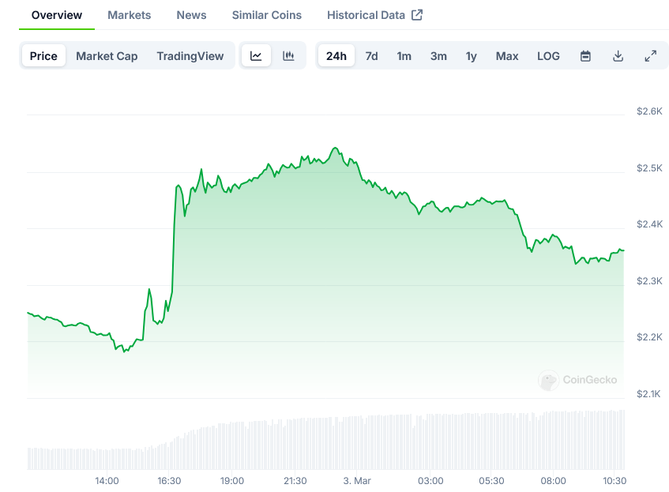Open the Historical Data external link icon

coord(417,15)
